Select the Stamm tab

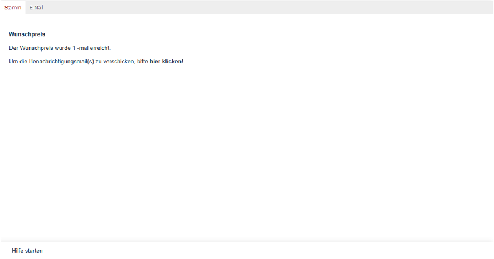click(x=13, y=8)
